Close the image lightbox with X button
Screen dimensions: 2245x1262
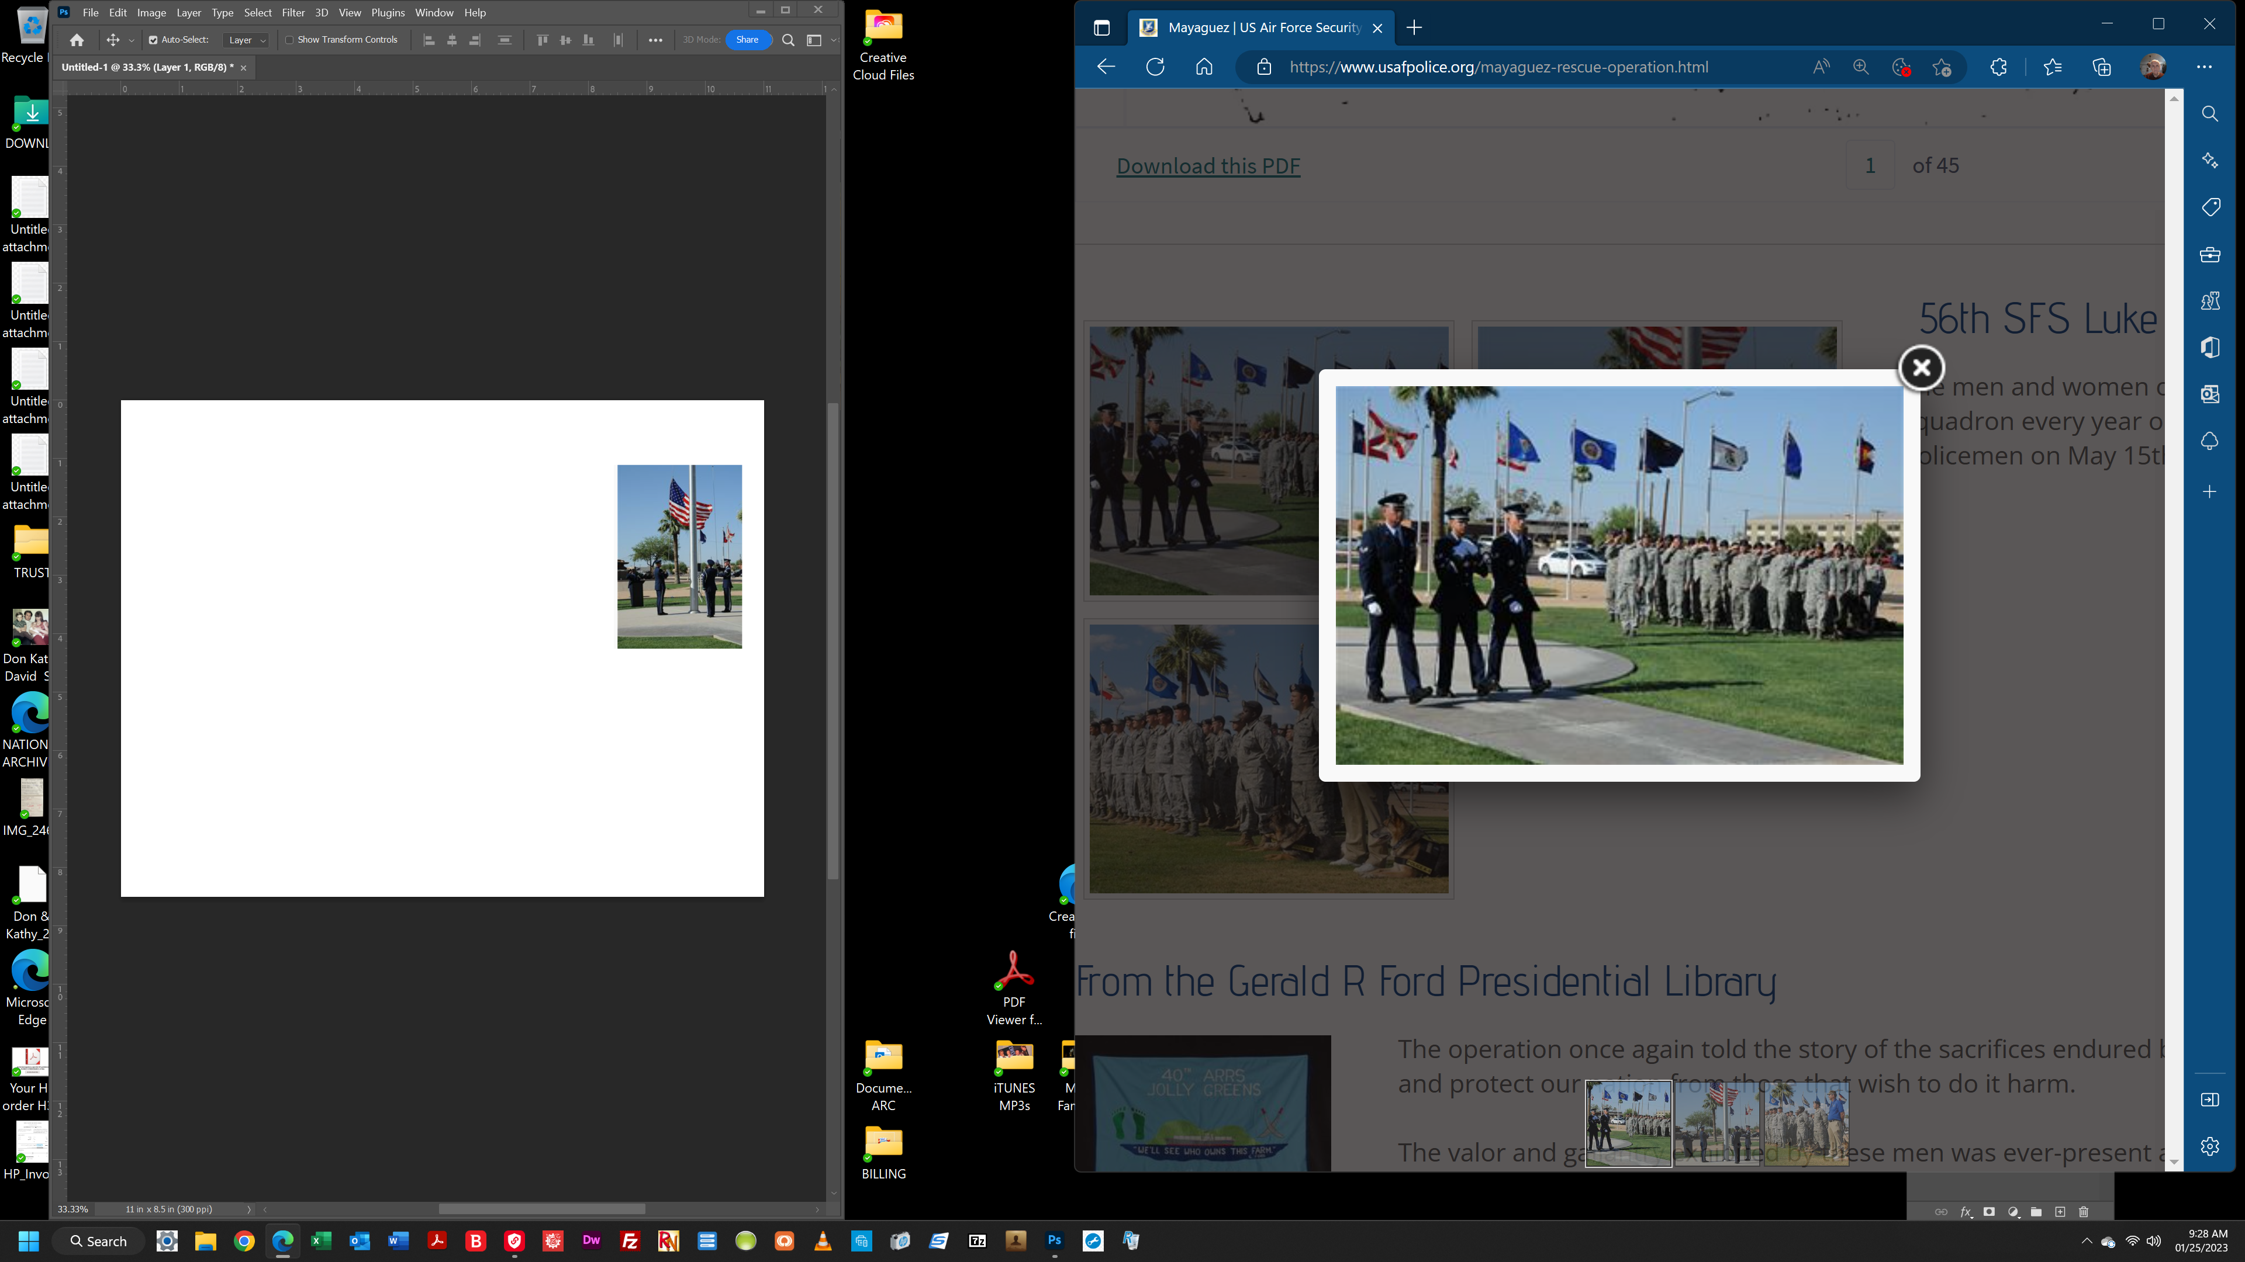coord(1922,367)
